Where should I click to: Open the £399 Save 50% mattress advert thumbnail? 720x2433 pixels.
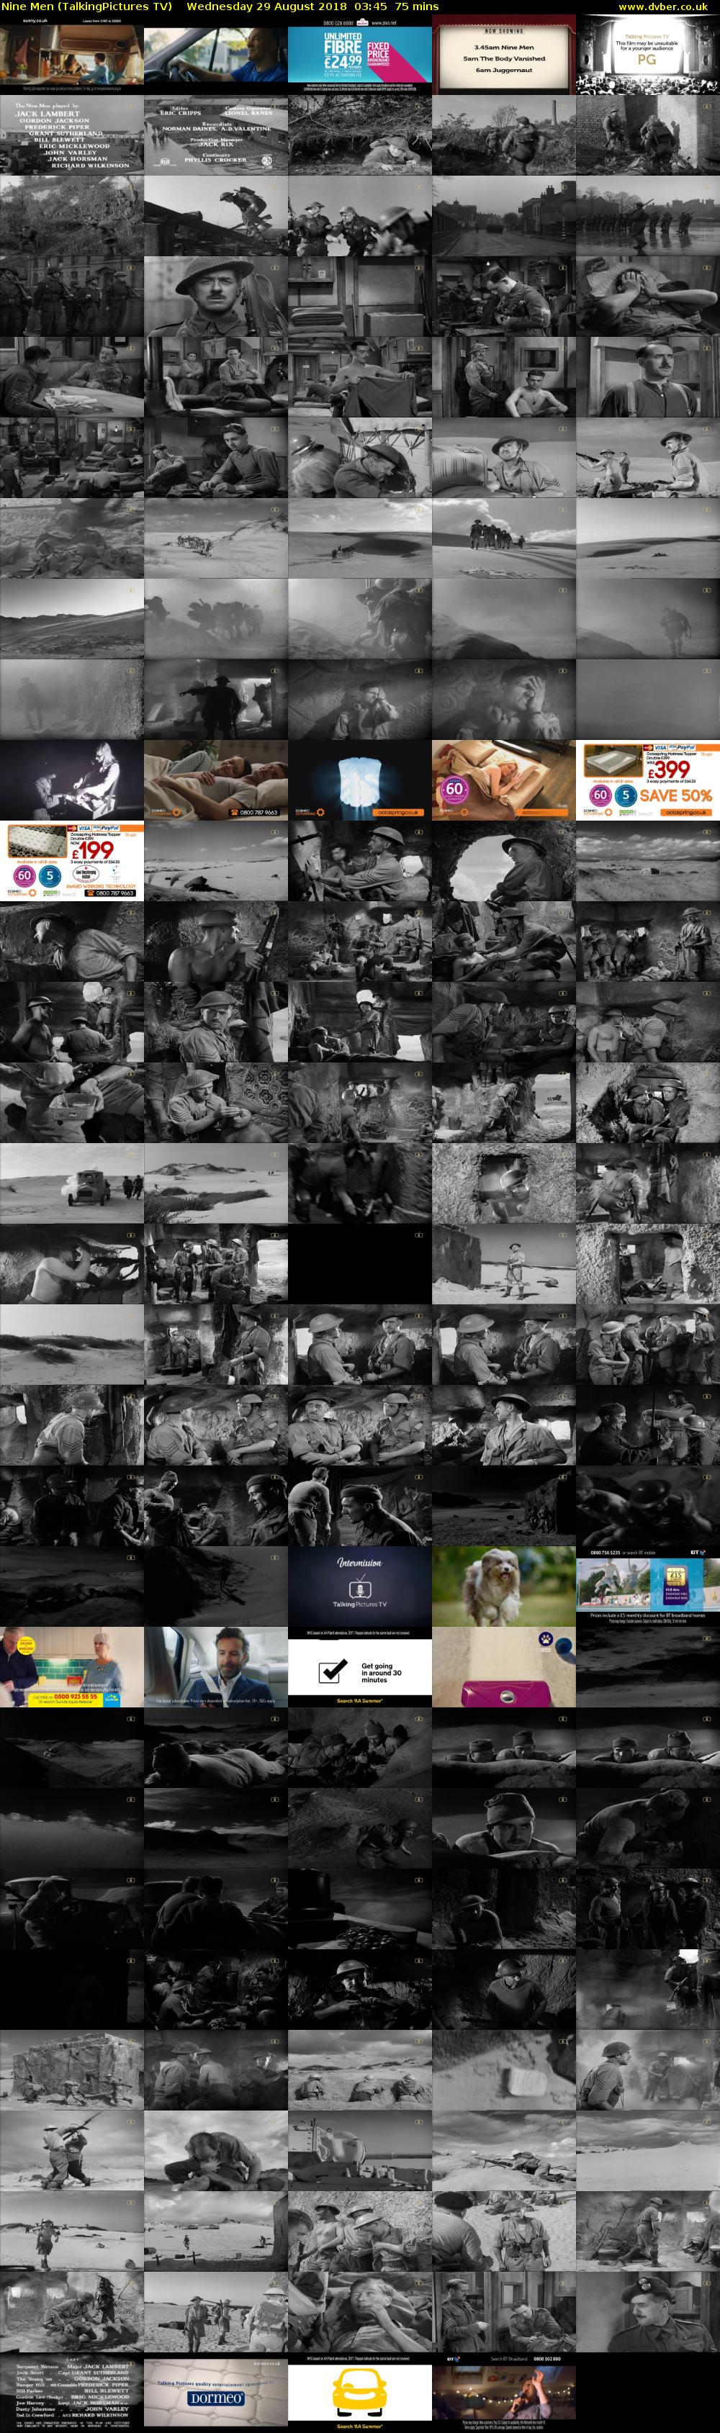(648, 779)
